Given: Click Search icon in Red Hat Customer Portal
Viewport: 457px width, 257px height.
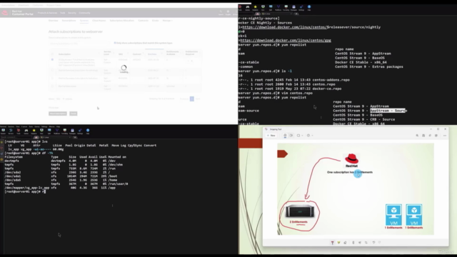Looking at the screenshot, I should click(221, 12).
